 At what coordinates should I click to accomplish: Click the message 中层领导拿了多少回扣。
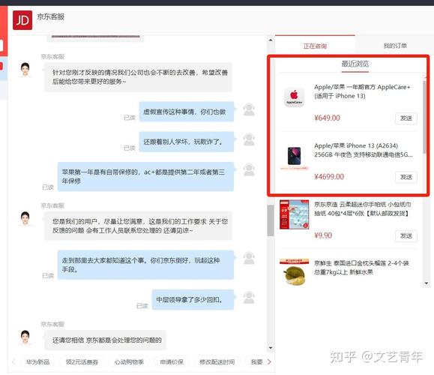pyautogui.click(x=193, y=300)
